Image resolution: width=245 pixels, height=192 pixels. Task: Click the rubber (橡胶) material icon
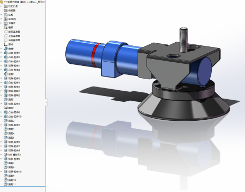6,27
